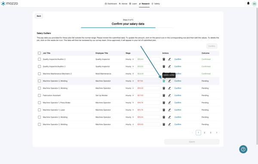The height and width of the screenshot is (164, 258).
Task: Check the $17.50 Machine Operator 2 row
Action: point(39,81)
